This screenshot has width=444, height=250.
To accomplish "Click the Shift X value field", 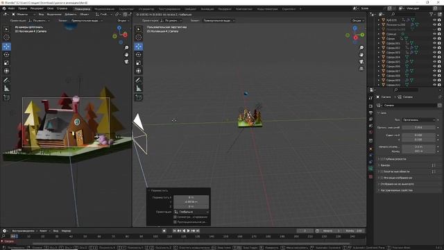I will click(x=418, y=135).
